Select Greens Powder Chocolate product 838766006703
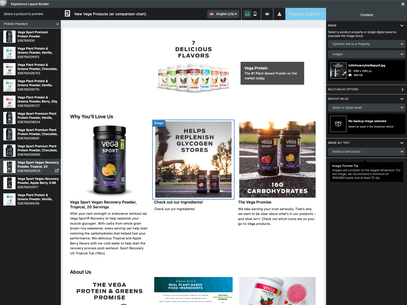The image size is (407, 305). 31,69
